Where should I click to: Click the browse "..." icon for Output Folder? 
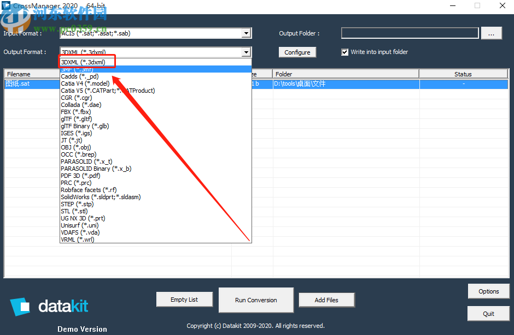[x=491, y=33]
